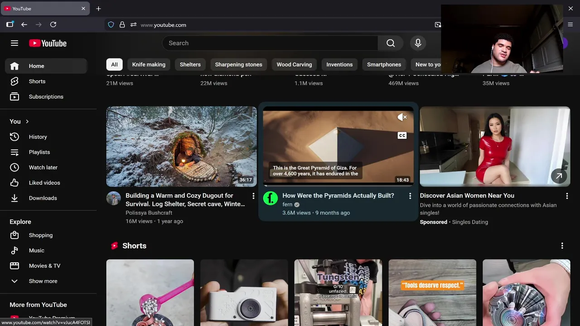Click the YouTube logo
The width and height of the screenshot is (580, 326).
48,43
